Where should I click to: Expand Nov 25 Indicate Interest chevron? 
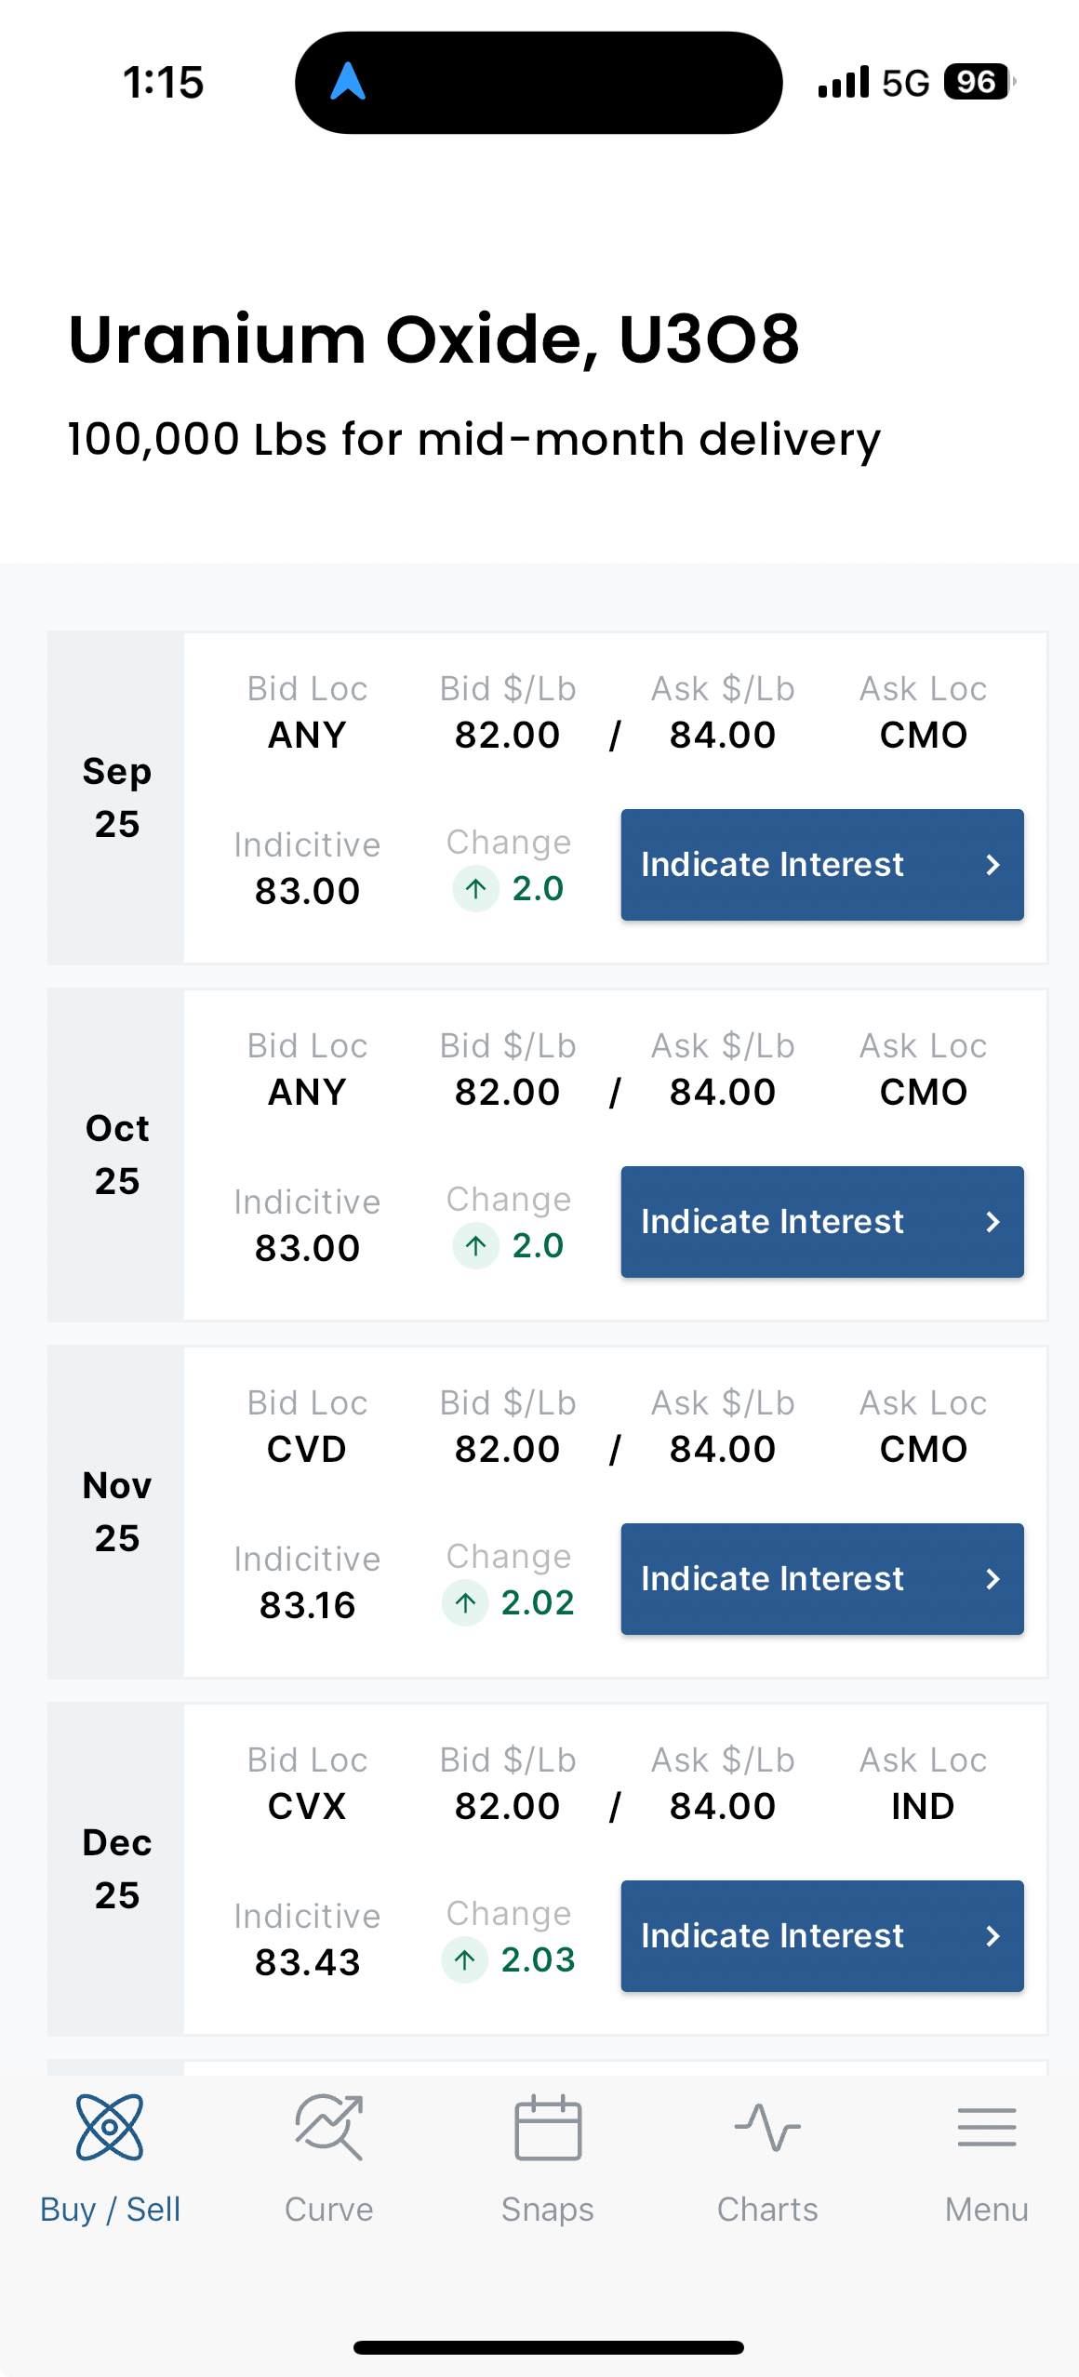pyautogui.click(x=992, y=1579)
